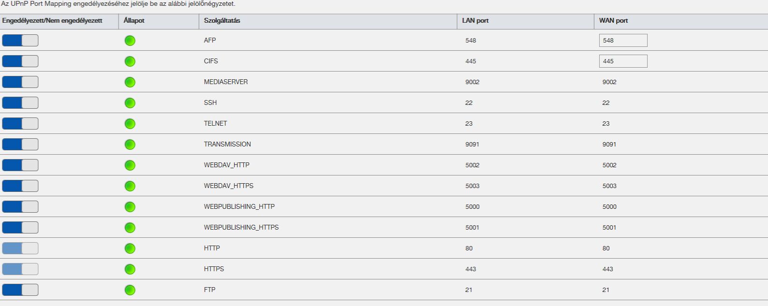Click the green status indicator for AFP

click(130, 41)
